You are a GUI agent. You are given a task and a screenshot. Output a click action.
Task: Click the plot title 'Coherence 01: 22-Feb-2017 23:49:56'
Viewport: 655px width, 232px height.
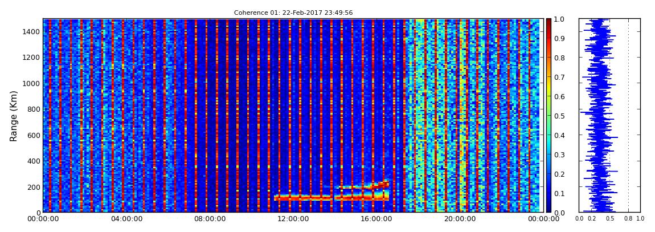tap(293, 13)
